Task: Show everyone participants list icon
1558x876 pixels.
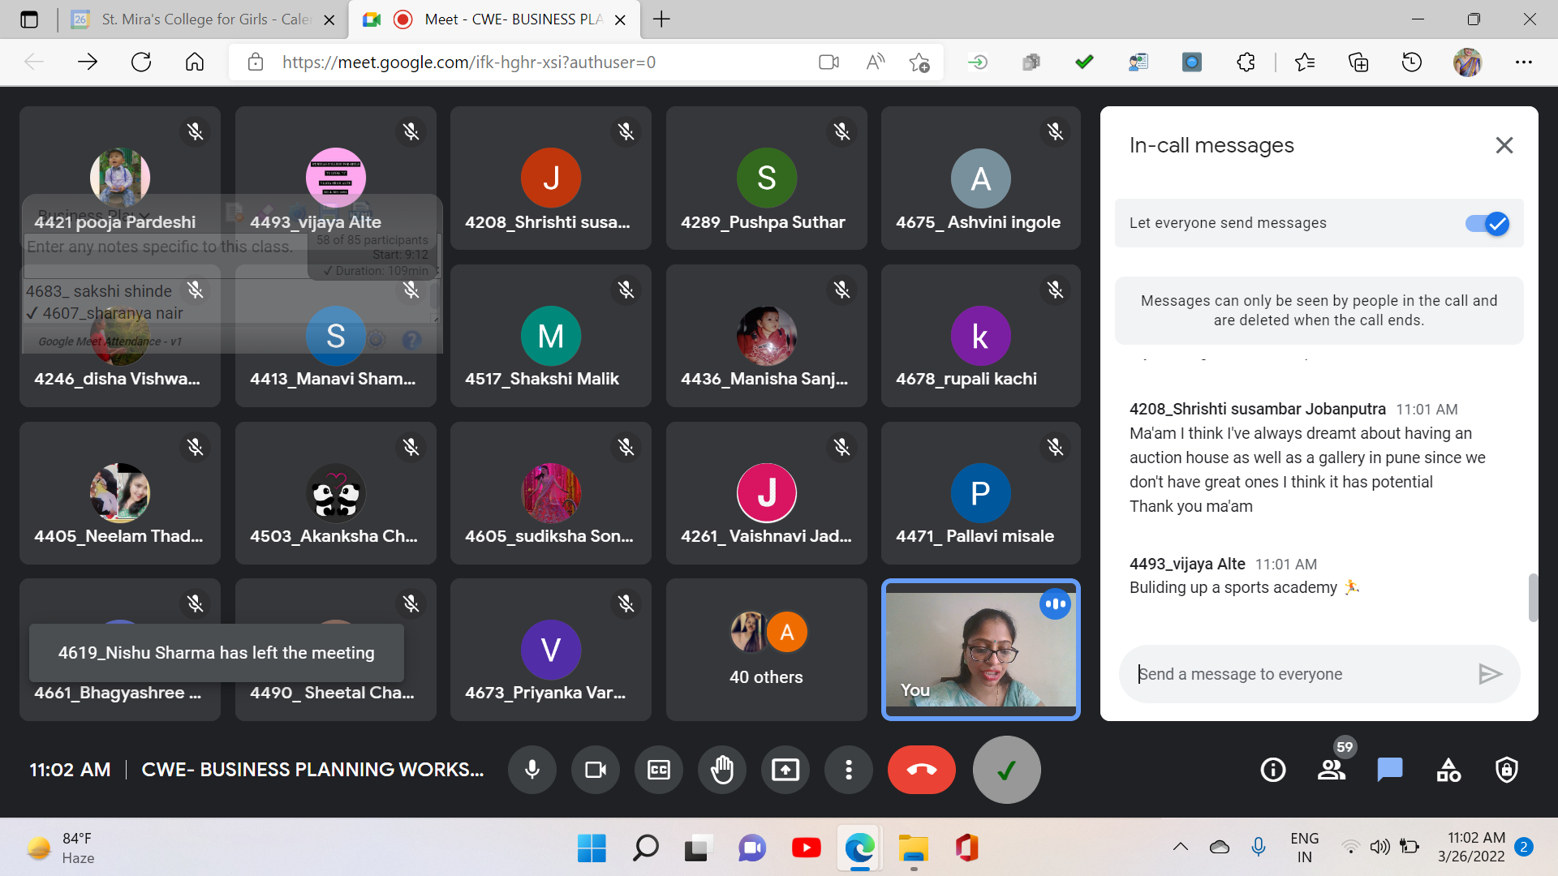Action: click(1331, 770)
